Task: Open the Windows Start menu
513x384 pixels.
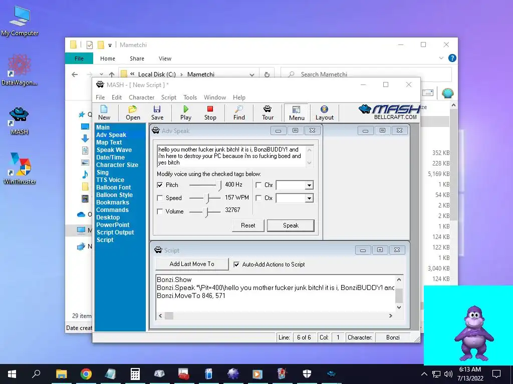Action: pyautogui.click(x=12, y=374)
